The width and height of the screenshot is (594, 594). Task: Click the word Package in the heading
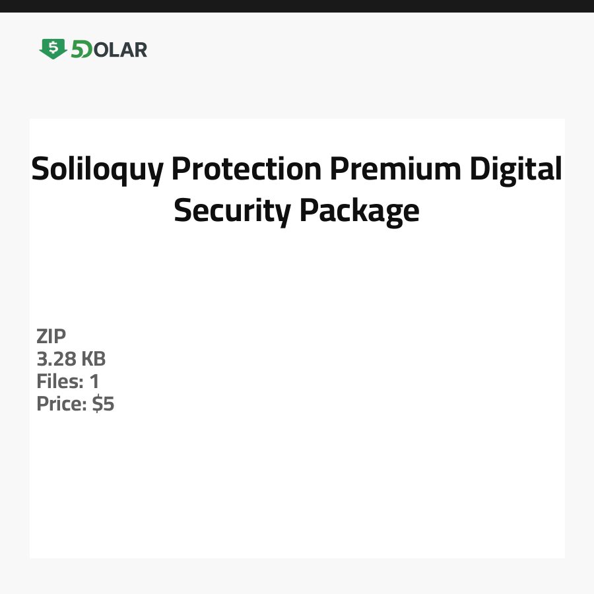tap(359, 211)
